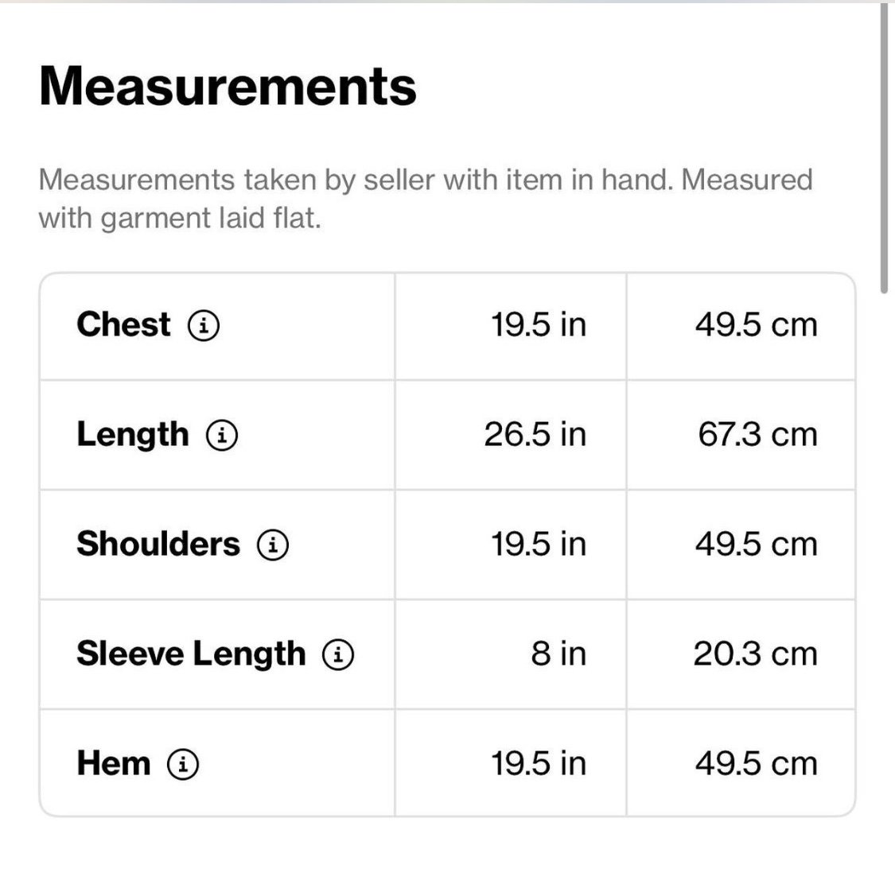The image size is (895, 892).
Task: Click the Shoulders 19.5 in value
Action: pyautogui.click(x=539, y=544)
